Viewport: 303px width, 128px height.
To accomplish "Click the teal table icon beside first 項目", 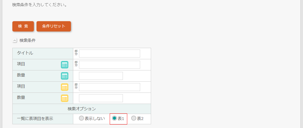I will point(65,65).
